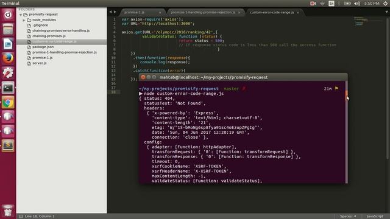This screenshot has width=390, height=219.
Task: Open System Settings tool in launcher
Action: pyautogui.click(x=8, y=73)
